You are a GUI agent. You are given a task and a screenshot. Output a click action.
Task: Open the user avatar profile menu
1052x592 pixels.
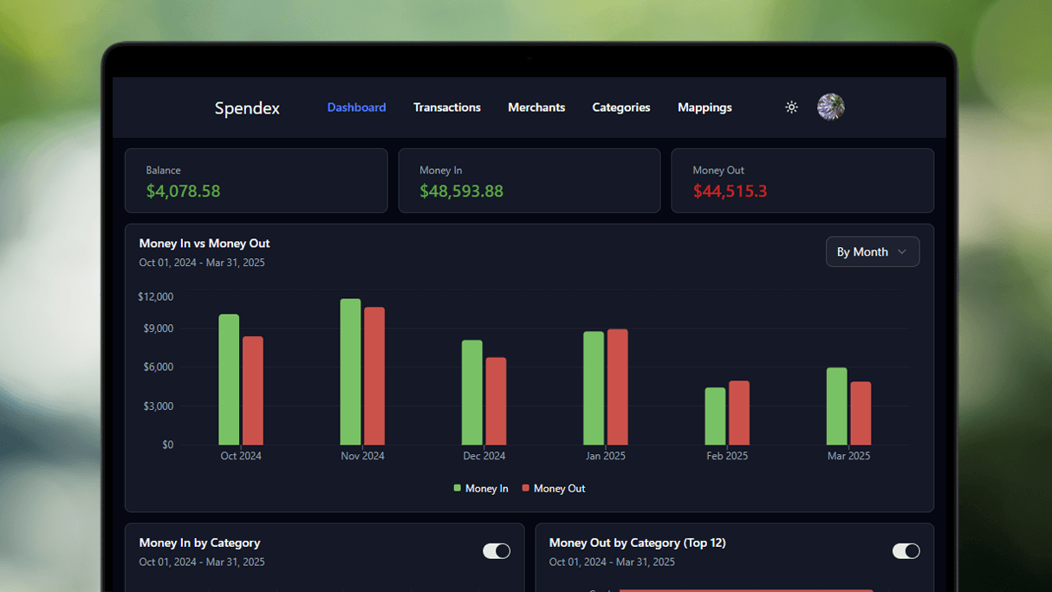click(x=831, y=107)
